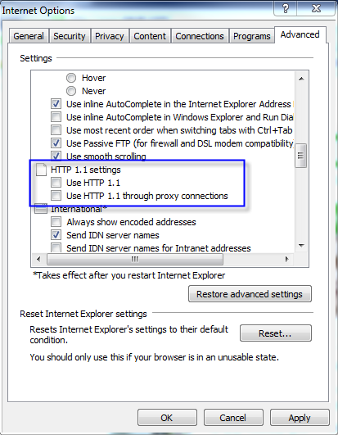This screenshot has width=338, height=435.
Task: Click the Reset... button
Action: pyautogui.click(x=275, y=333)
